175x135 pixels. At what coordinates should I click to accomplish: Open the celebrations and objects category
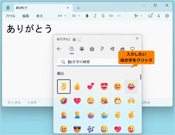[102, 49]
